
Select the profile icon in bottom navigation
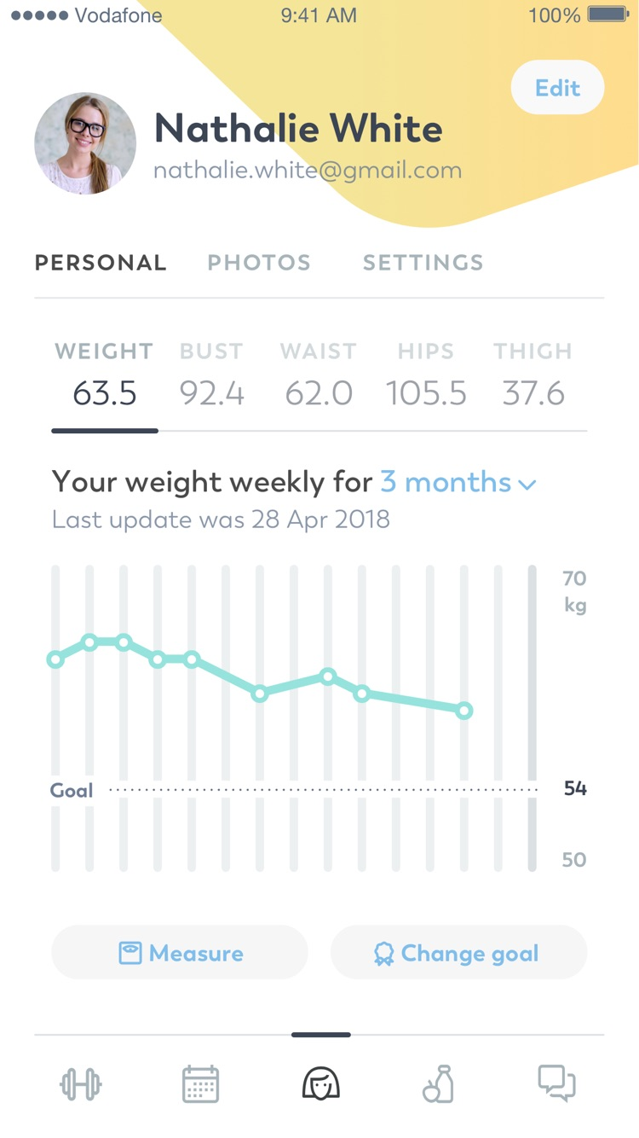(319, 1083)
